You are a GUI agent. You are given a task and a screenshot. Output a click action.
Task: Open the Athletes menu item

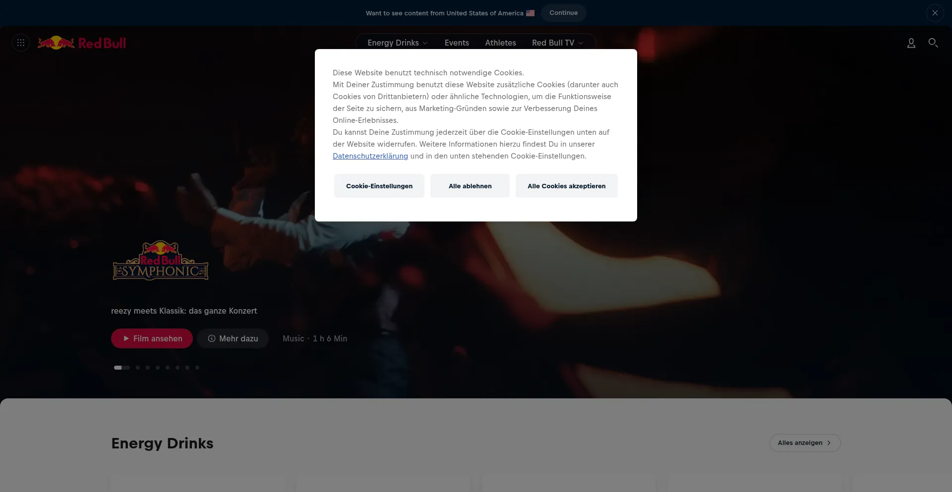click(500, 43)
